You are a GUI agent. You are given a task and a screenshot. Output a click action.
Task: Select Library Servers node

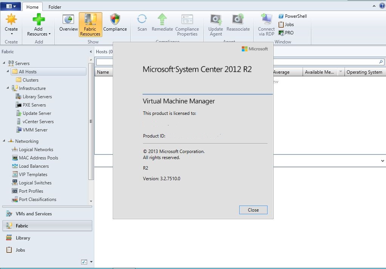click(34, 97)
